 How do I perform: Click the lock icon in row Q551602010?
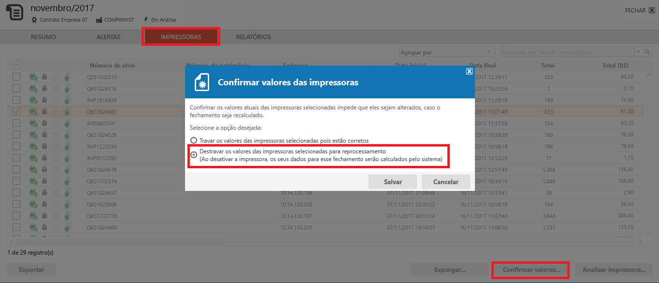pyautogui.click(x=44, y=77)
